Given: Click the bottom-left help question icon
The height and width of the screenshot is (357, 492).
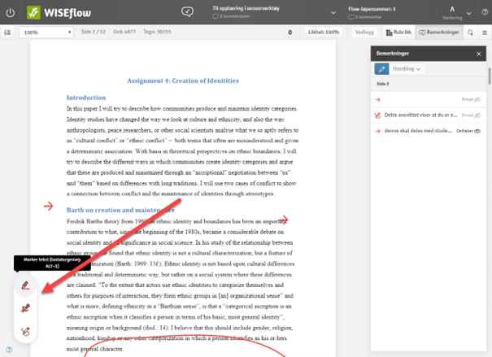Looking at the screenshot, I should tap(9, 350).
